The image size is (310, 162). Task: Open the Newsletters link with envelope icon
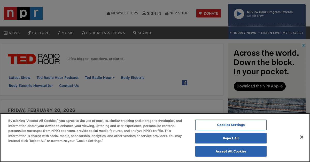[x=122, y=13]
